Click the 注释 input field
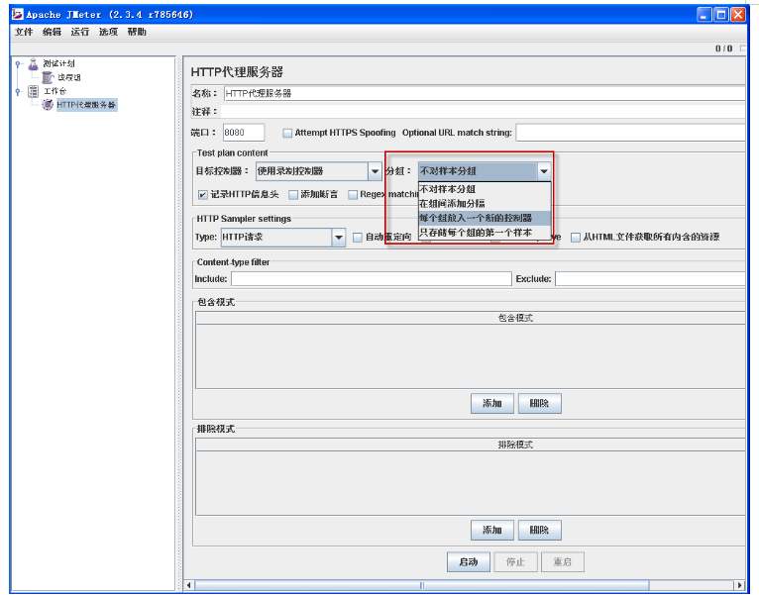The height and width of the screenshot is (595, 759). 484,112
